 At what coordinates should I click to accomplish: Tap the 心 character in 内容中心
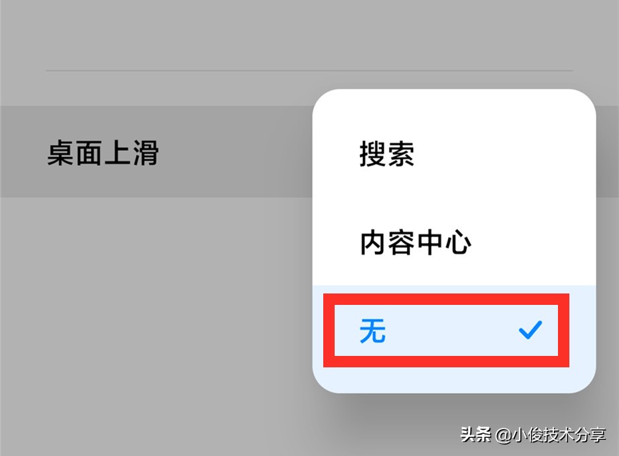[459, 242]
